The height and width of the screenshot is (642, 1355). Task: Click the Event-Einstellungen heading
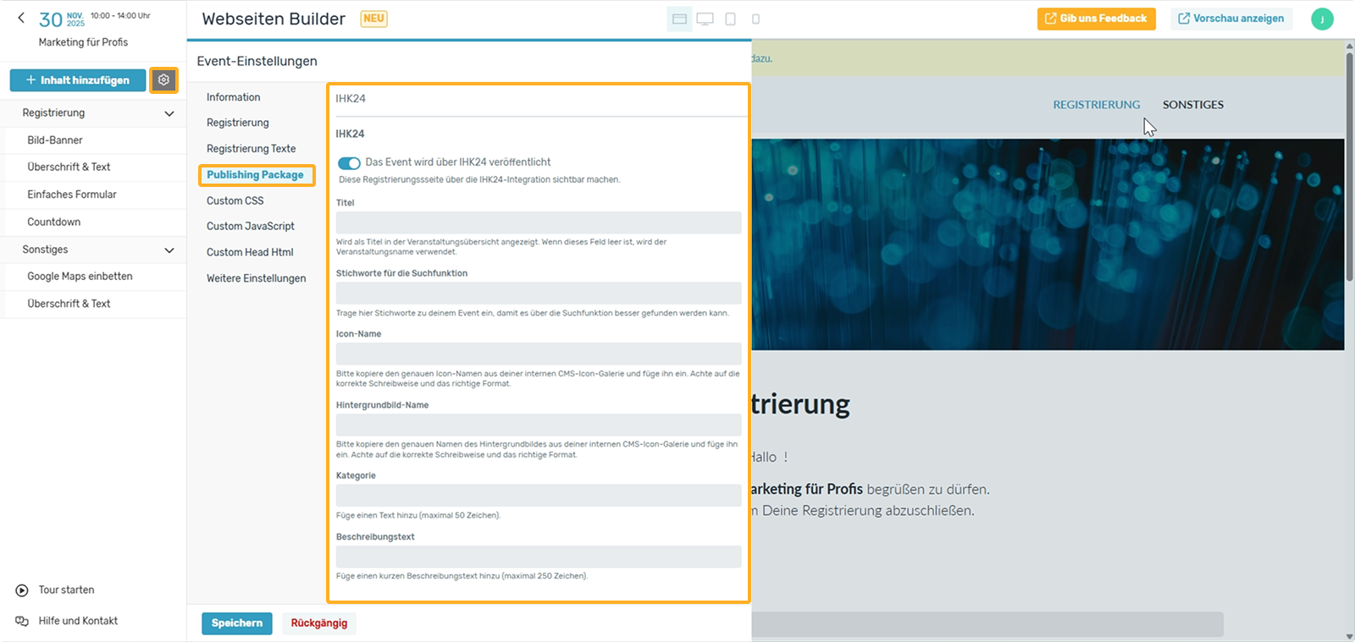pyautogui.click(x=257, y=61)
